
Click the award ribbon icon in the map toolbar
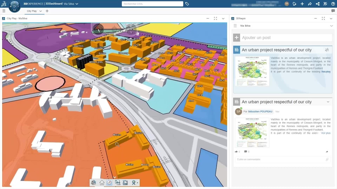pyautogui.click(x=133, y=183)
